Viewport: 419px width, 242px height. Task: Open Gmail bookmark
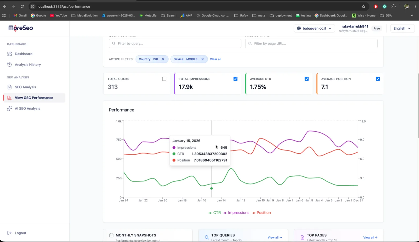point(20,15)
